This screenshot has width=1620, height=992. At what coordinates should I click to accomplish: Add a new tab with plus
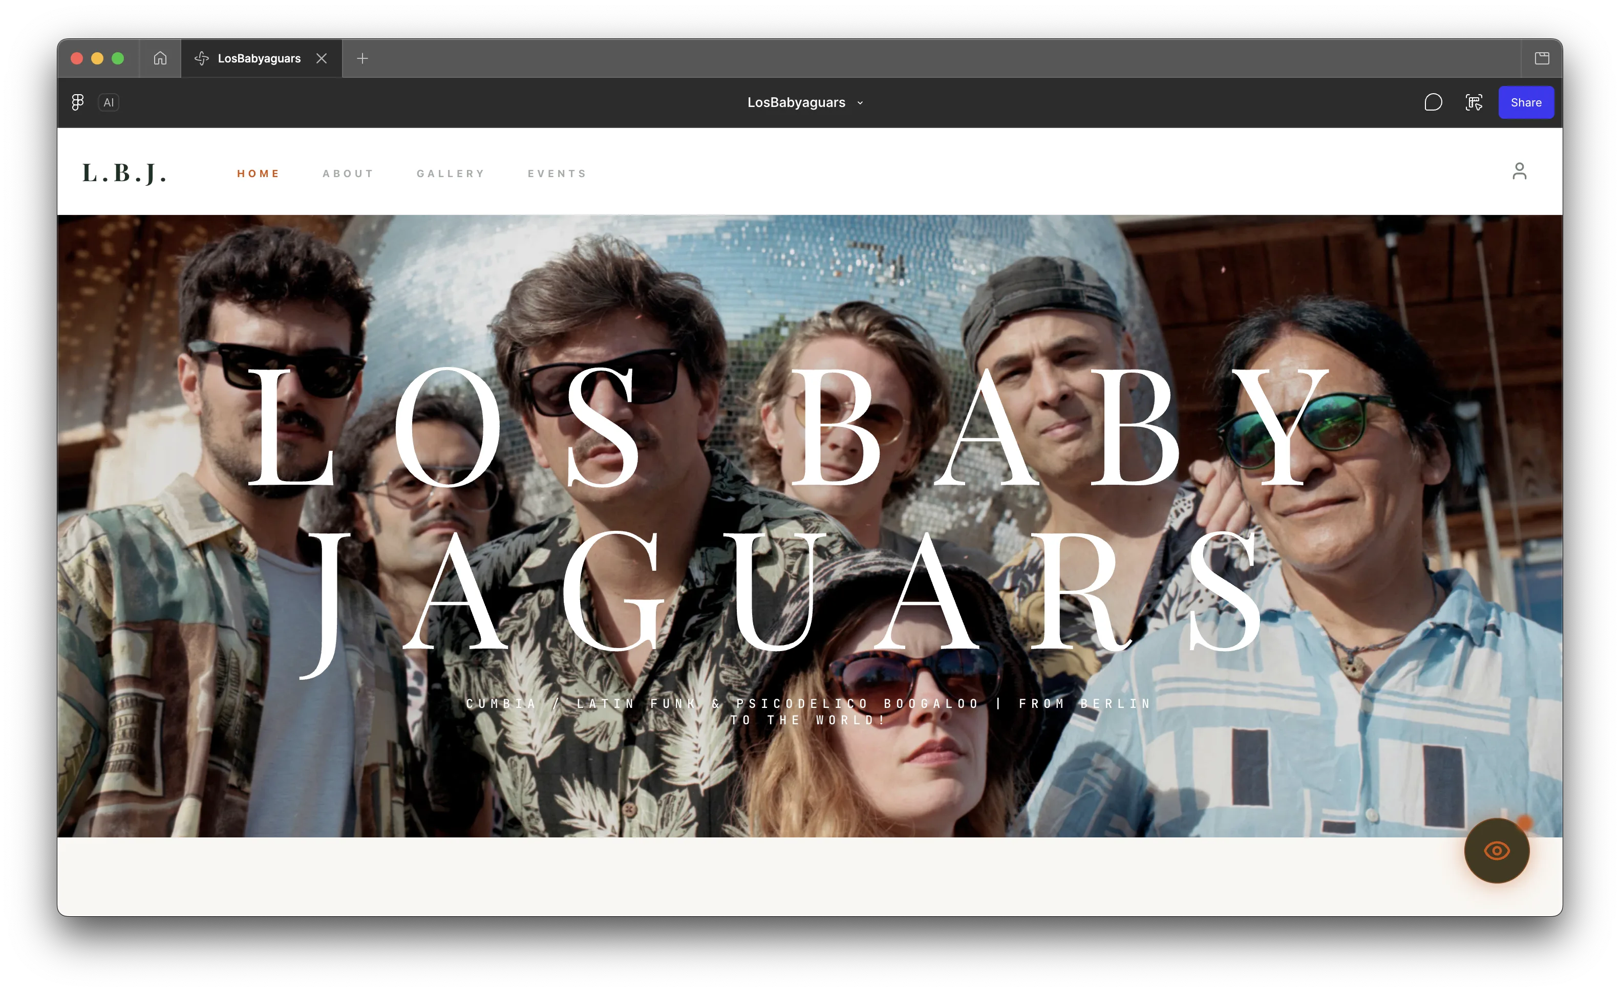(363, 58)
